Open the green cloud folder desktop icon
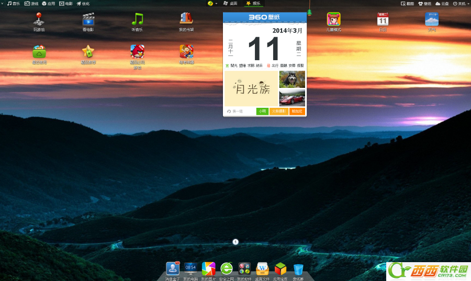 (39, 52)
